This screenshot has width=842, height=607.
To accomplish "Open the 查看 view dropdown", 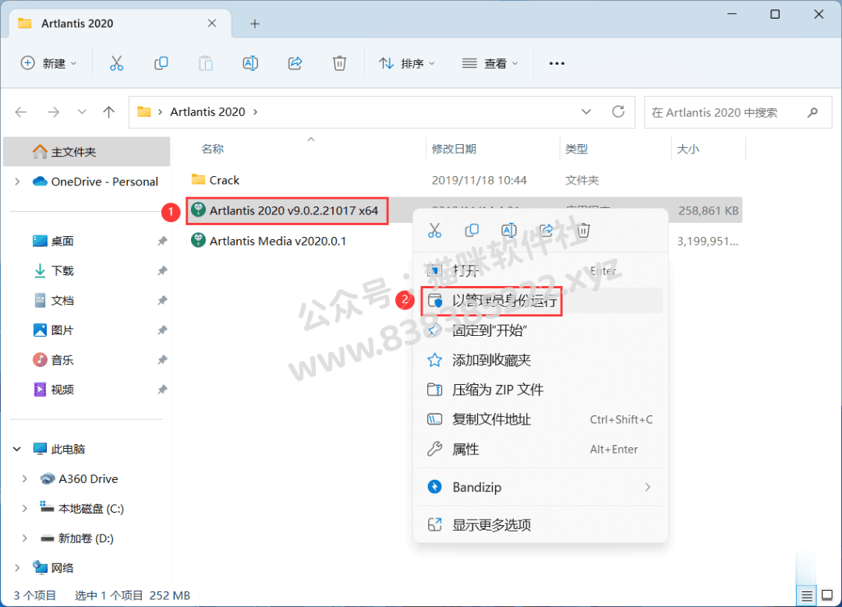I will tap(490, 63).
